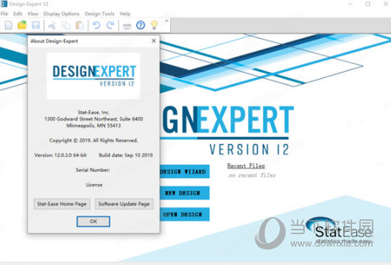
Task: Maximize the Design-Expert window
Action: pos(368,4)
